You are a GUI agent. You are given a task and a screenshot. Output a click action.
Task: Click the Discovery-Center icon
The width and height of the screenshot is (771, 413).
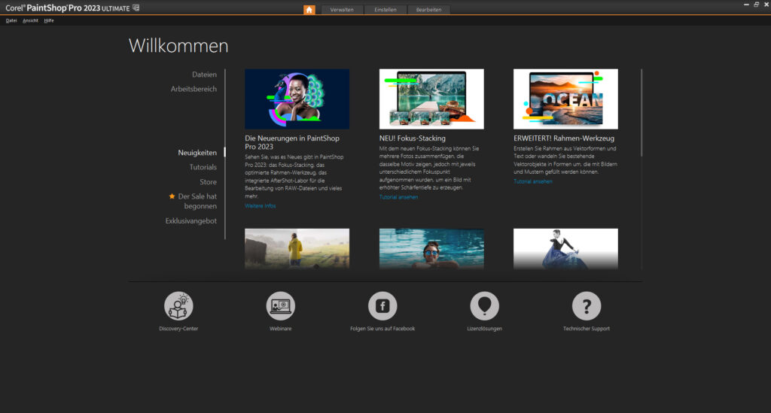[178, 306]
